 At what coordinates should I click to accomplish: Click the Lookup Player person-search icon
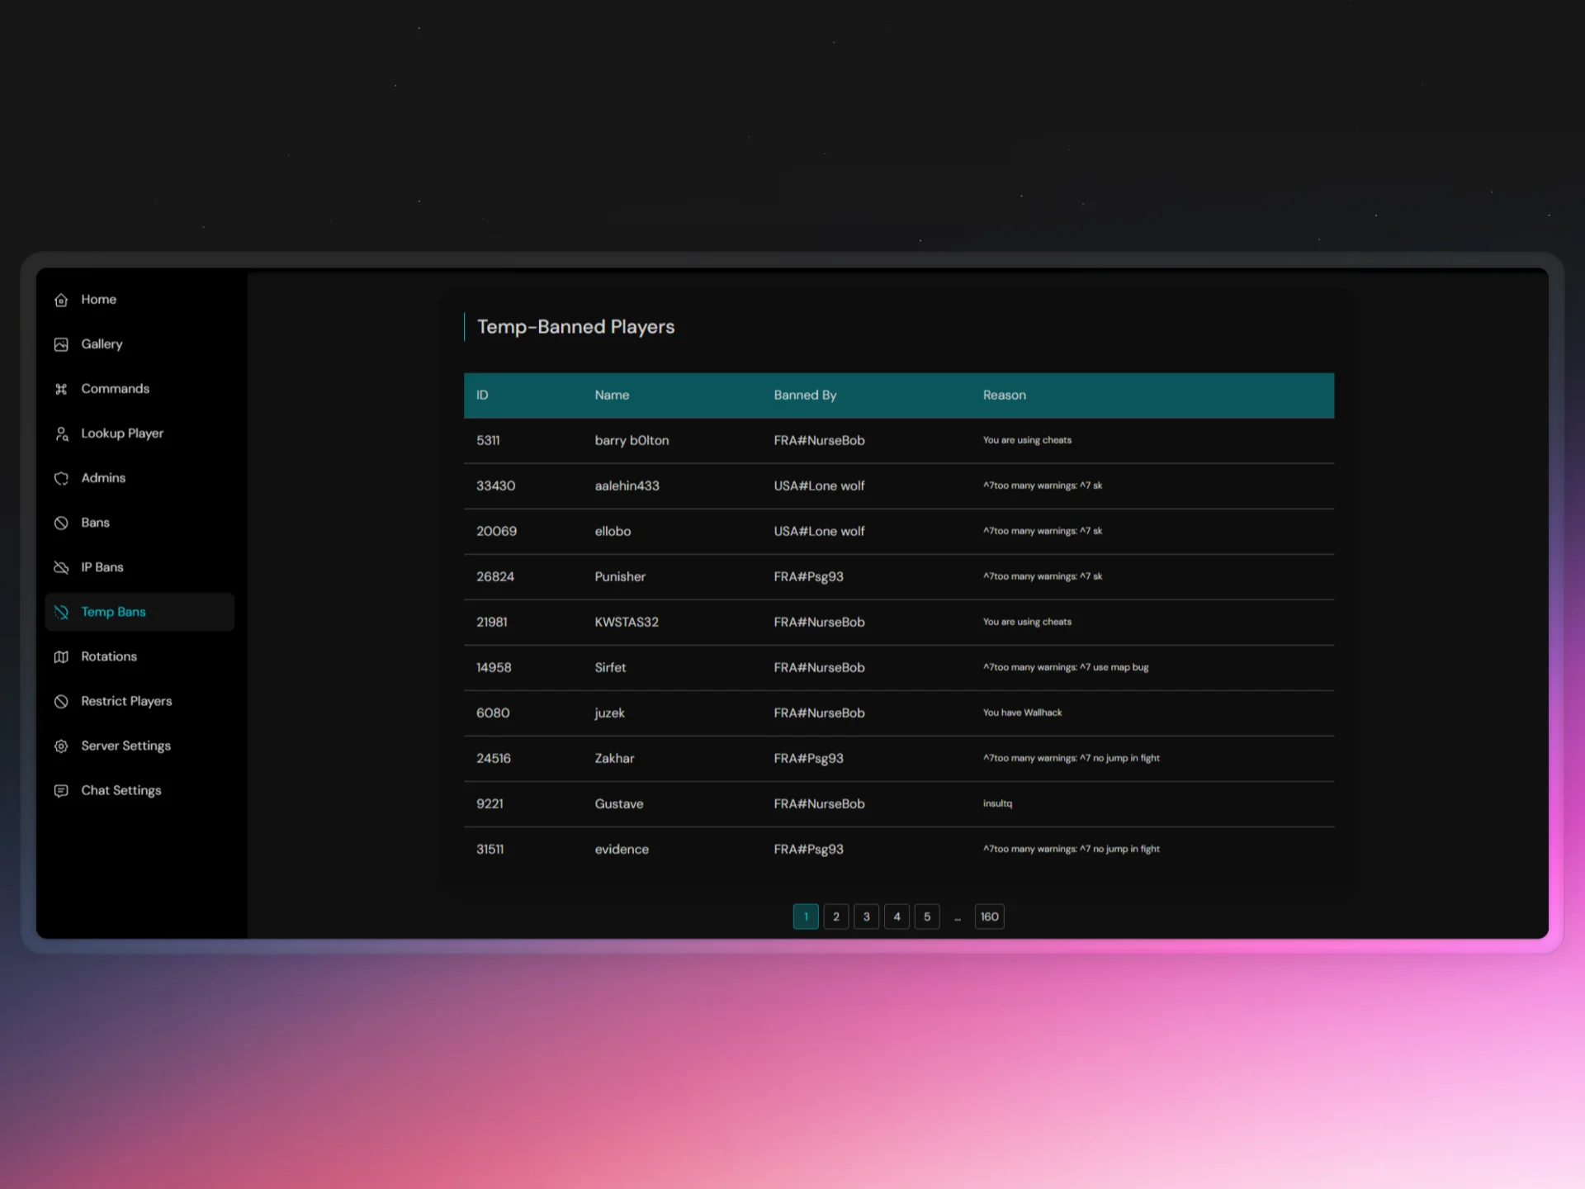(x=61, y=433)
